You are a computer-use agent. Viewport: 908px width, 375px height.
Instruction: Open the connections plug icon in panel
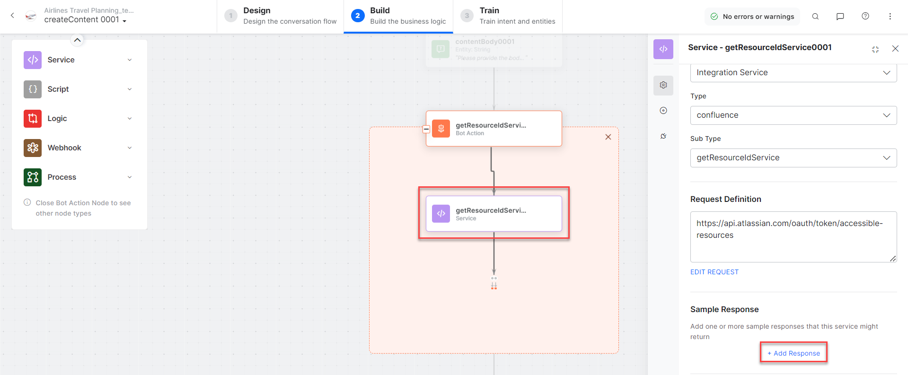(663, 136)
